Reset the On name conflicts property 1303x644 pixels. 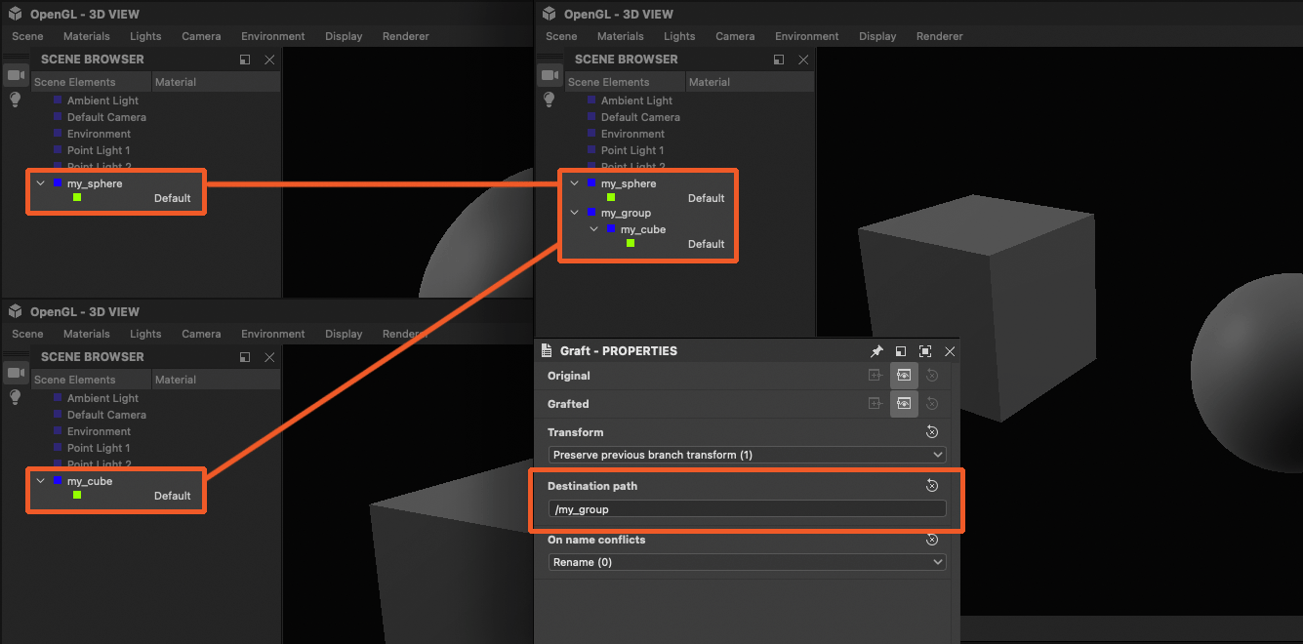932,539
